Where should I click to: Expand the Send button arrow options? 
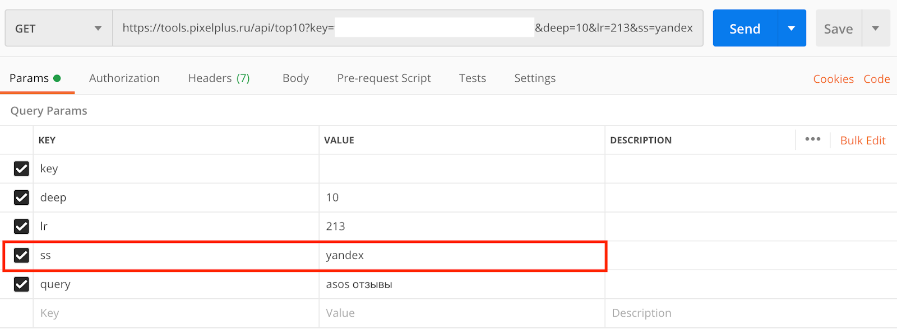tap(792, 29)
